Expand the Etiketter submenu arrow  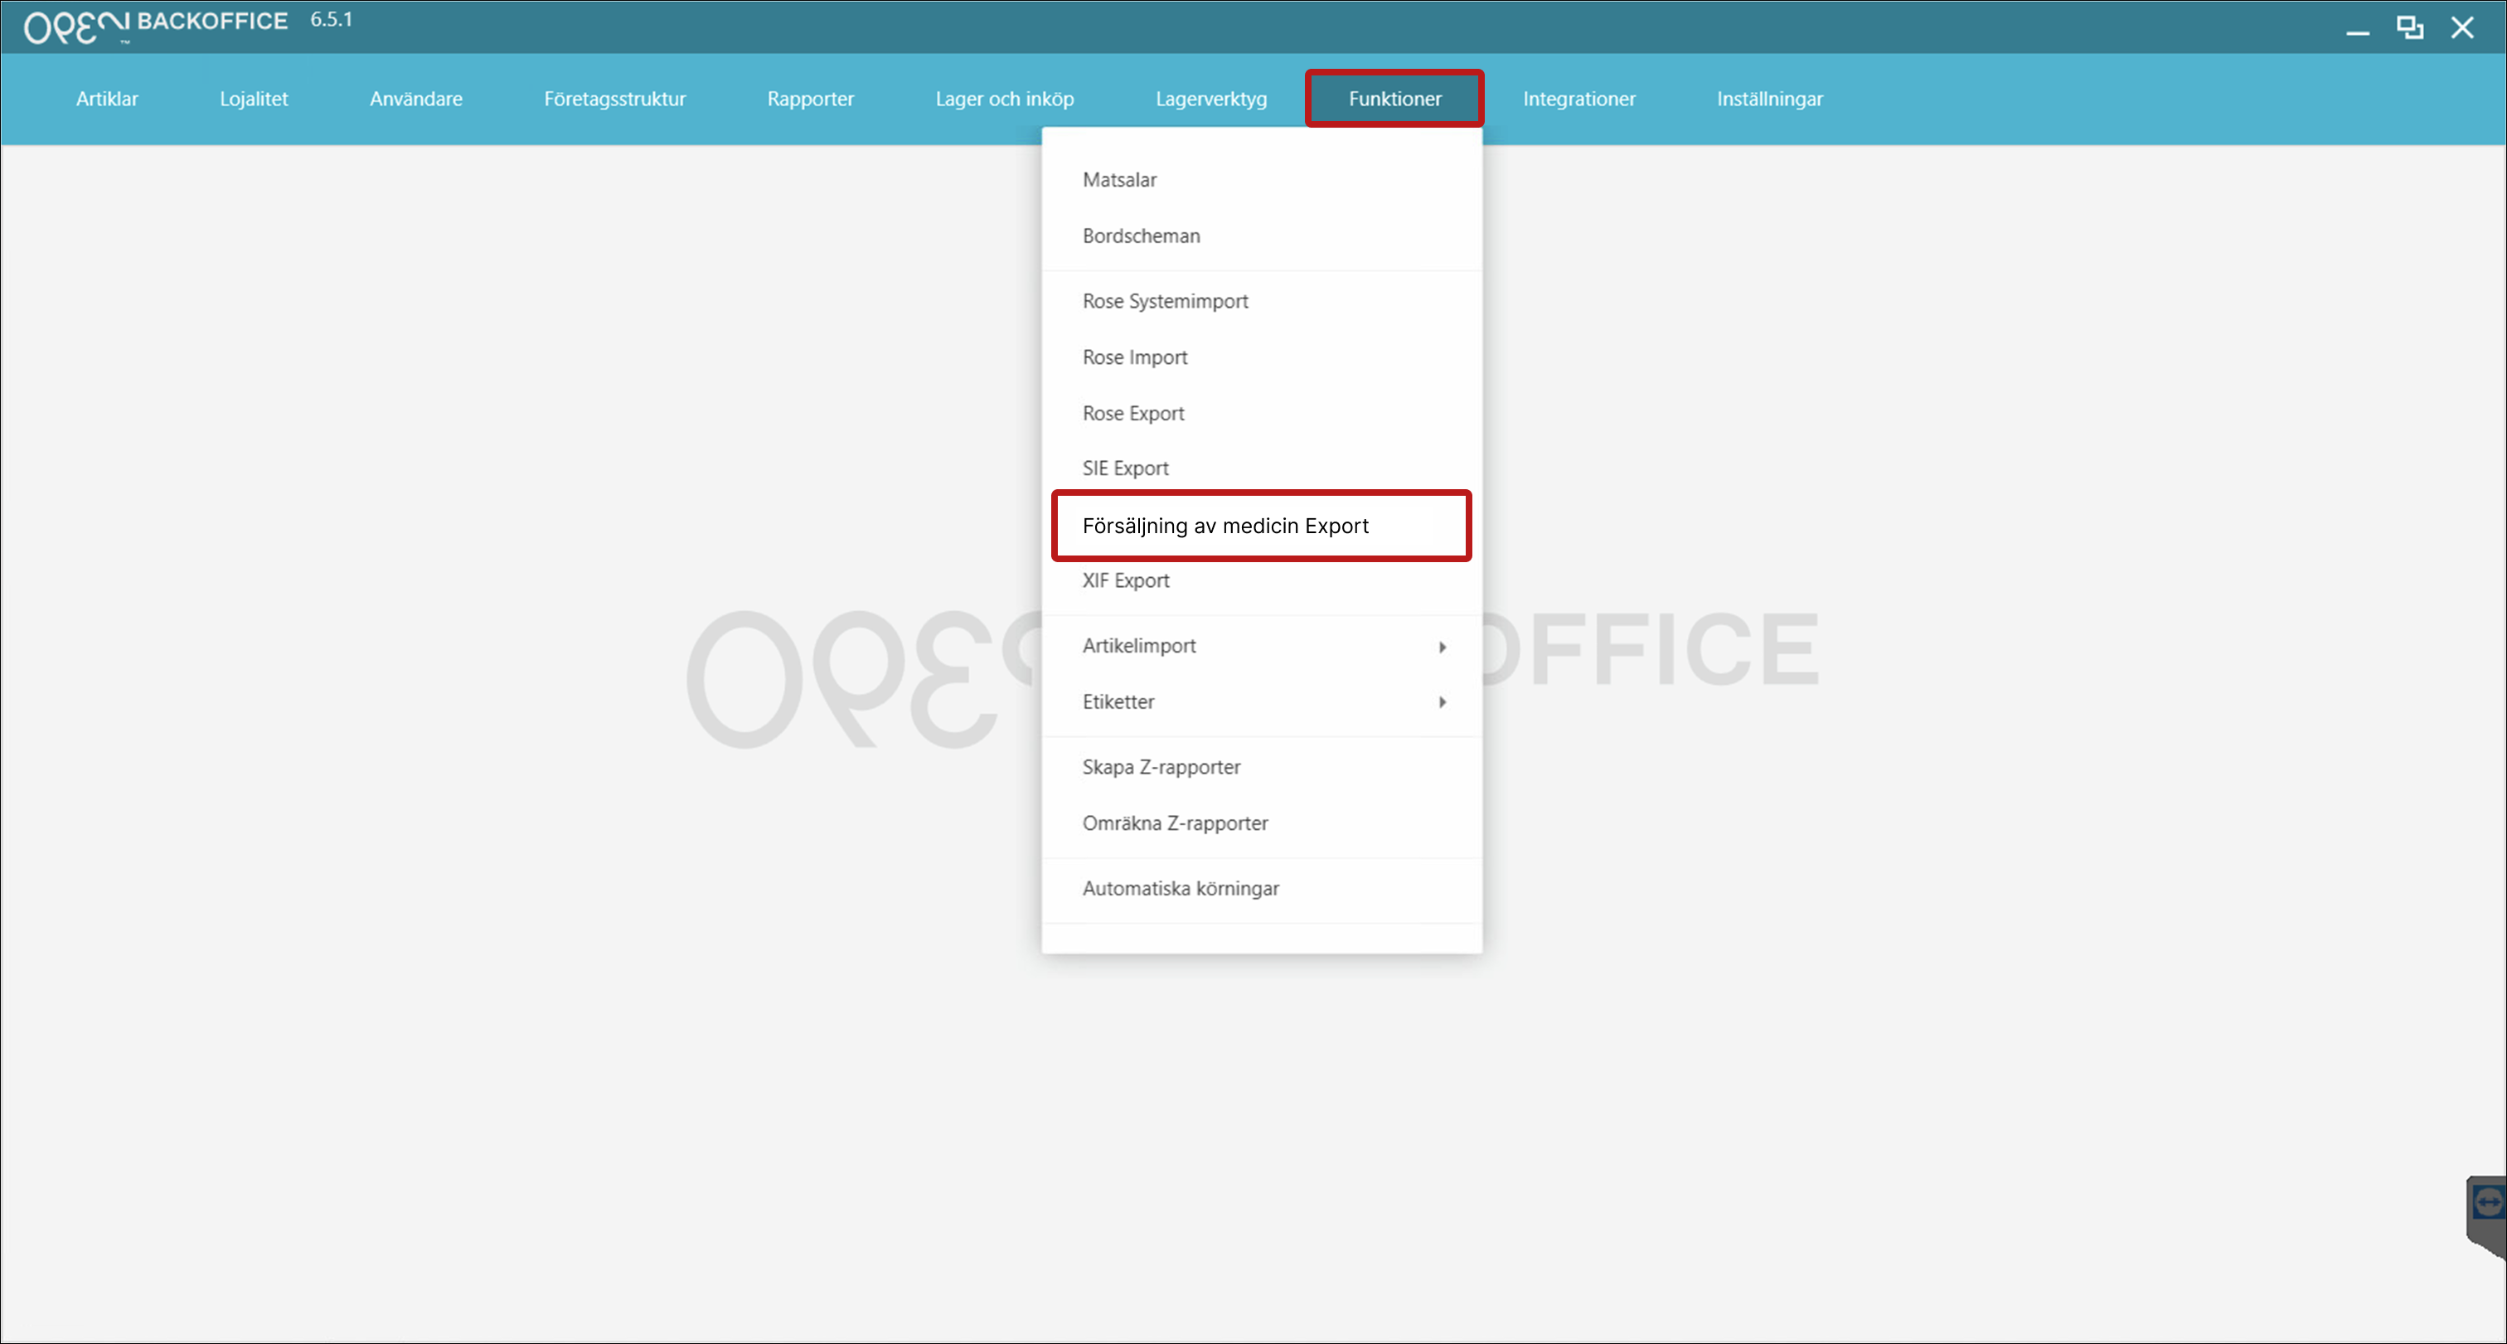coord(1443,702)
